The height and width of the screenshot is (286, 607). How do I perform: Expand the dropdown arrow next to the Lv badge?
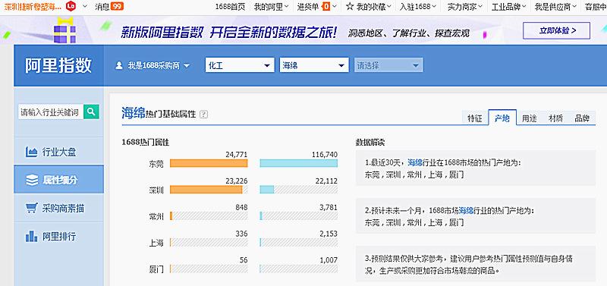tap(85, 7)
